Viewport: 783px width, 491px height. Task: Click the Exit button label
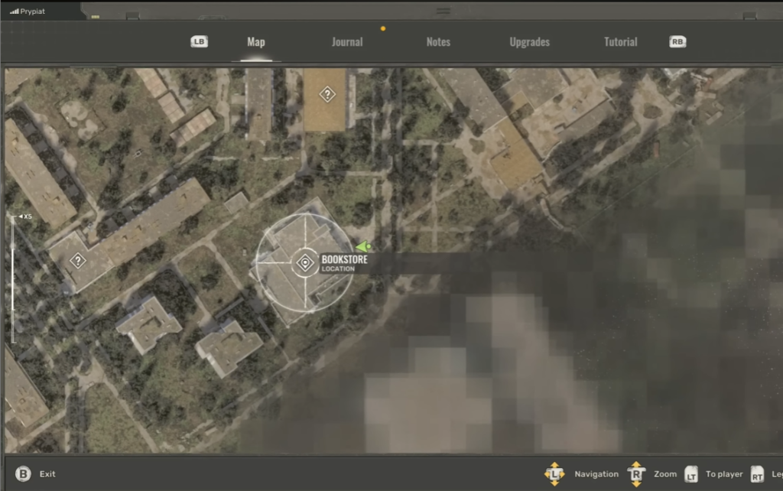click(47, 474)
